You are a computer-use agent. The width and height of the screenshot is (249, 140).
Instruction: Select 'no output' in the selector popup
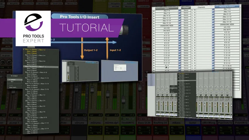(14, 76)
